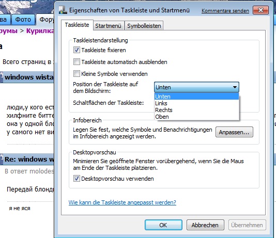Choose Rechts in the position list

point(196,110)
